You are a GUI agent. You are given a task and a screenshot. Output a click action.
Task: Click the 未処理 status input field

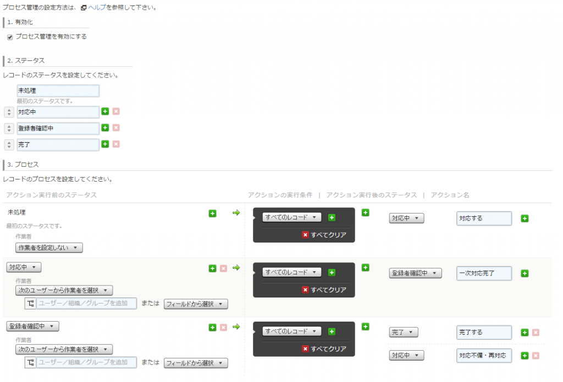coord(58,91)
